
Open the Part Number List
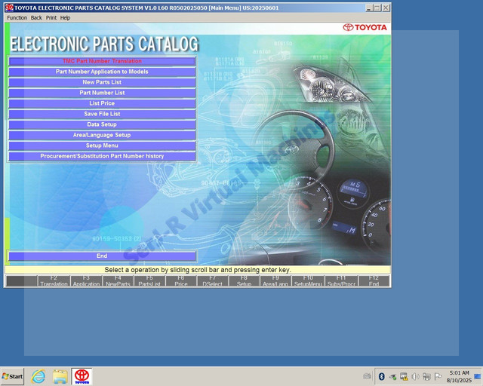(102, 93)
